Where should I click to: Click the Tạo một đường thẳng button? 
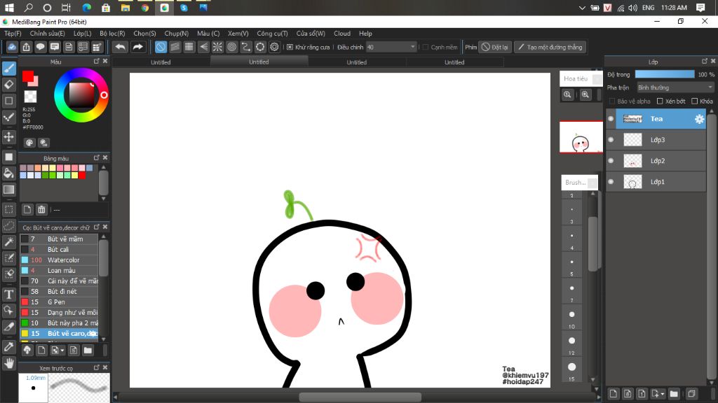pos(549,47)
